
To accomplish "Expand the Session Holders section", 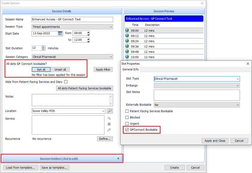I will tap(62, 159).
